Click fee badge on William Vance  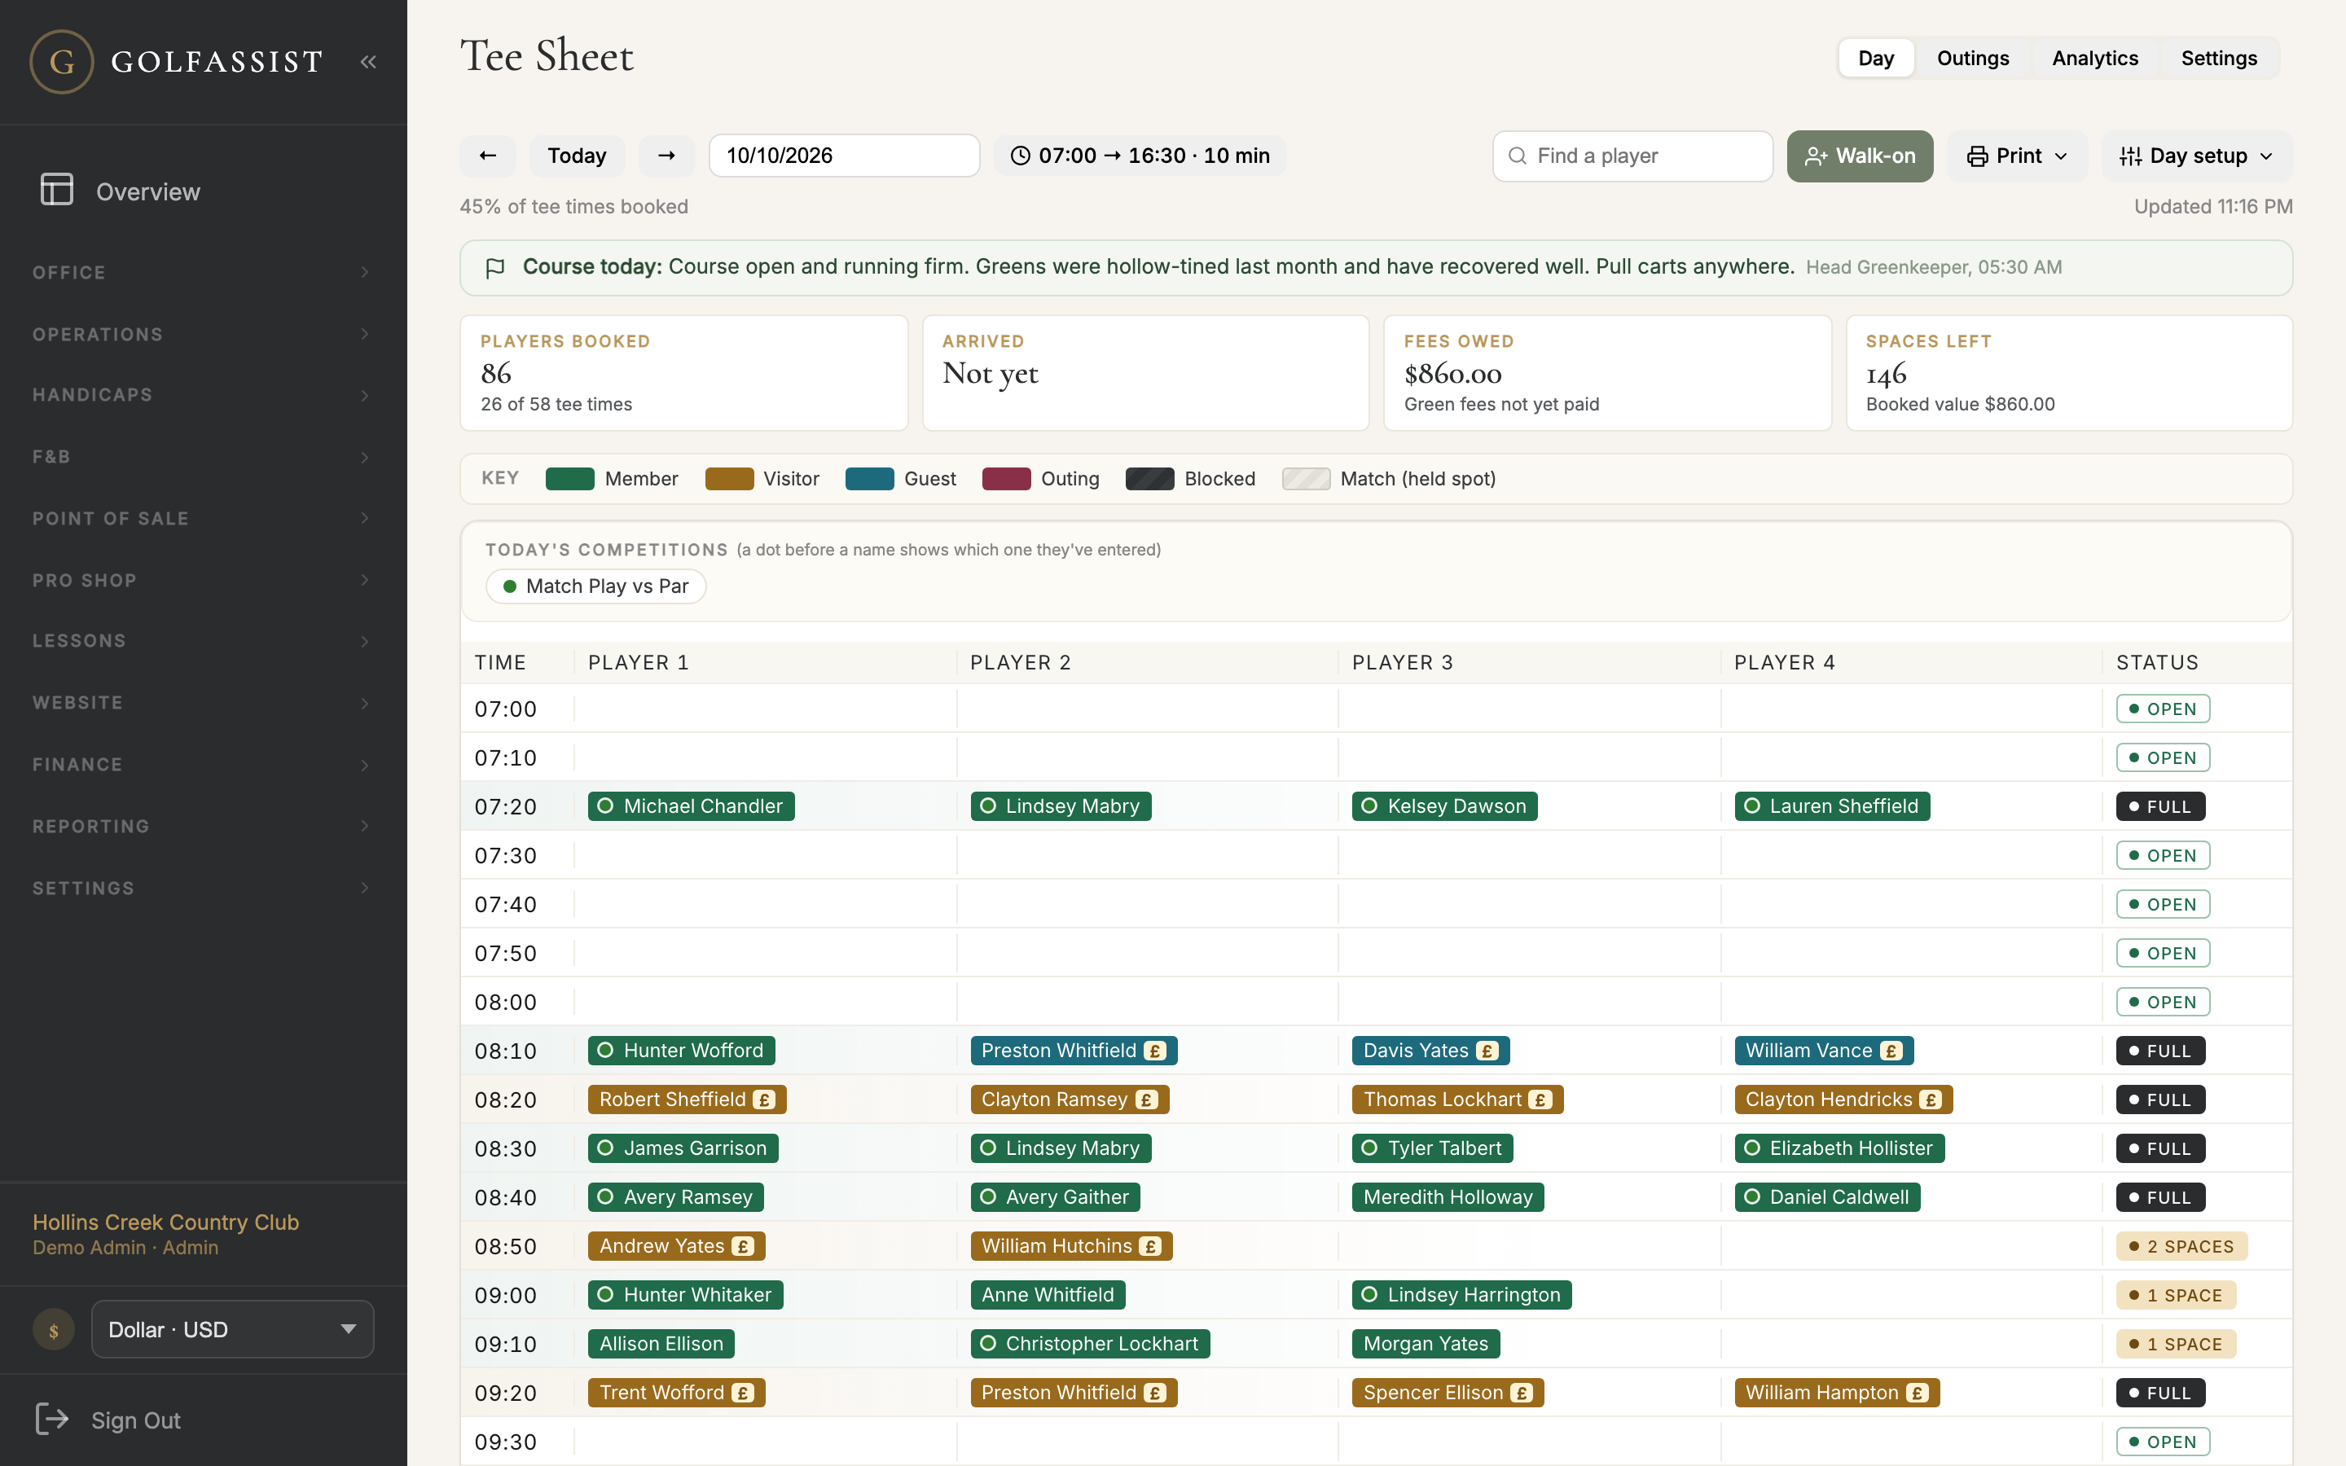click(1891, 1051)
